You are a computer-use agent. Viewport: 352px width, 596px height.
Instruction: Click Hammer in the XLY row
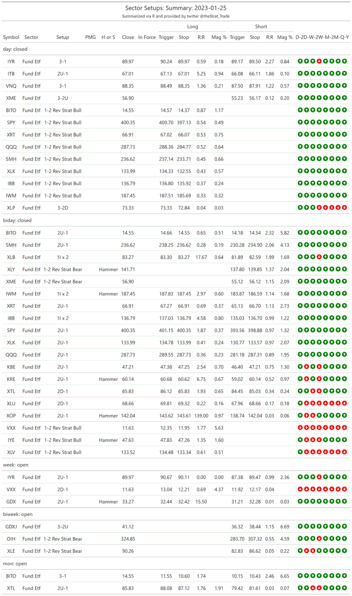pyautogui.click(x=108, y=269)
